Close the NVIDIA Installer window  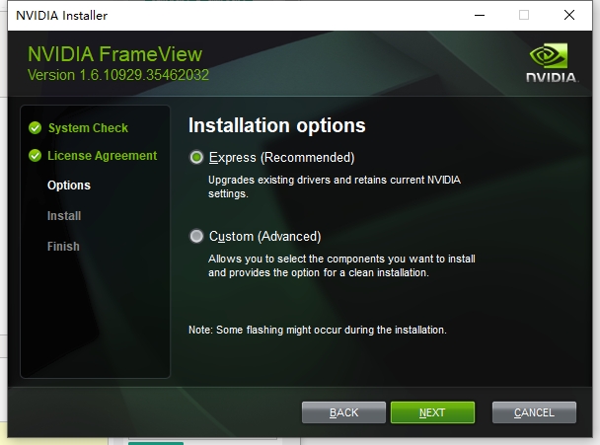pyautogui.click(x=569, y=16)
